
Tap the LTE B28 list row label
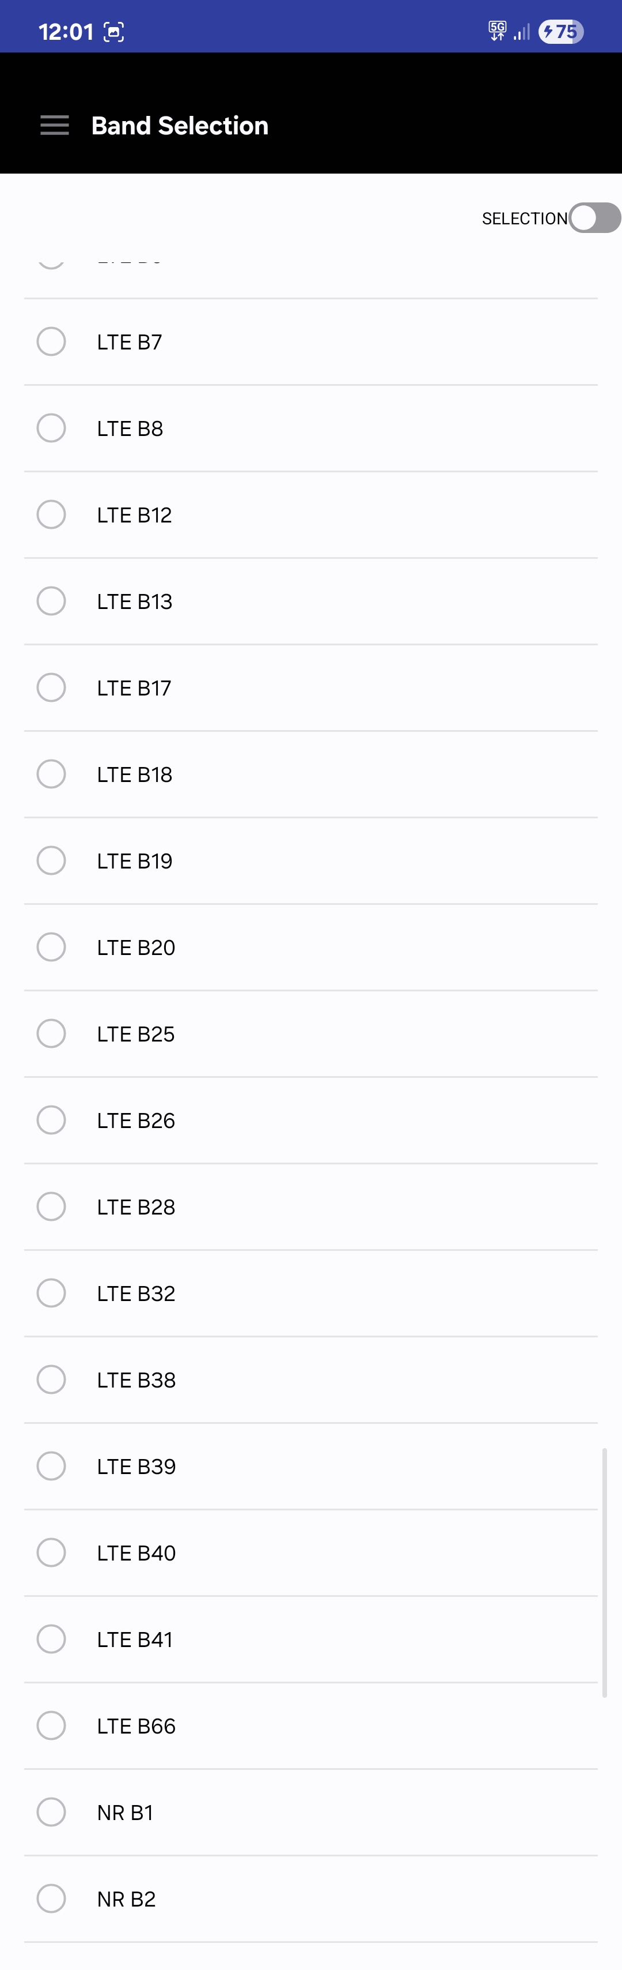tap(136, 1207)
